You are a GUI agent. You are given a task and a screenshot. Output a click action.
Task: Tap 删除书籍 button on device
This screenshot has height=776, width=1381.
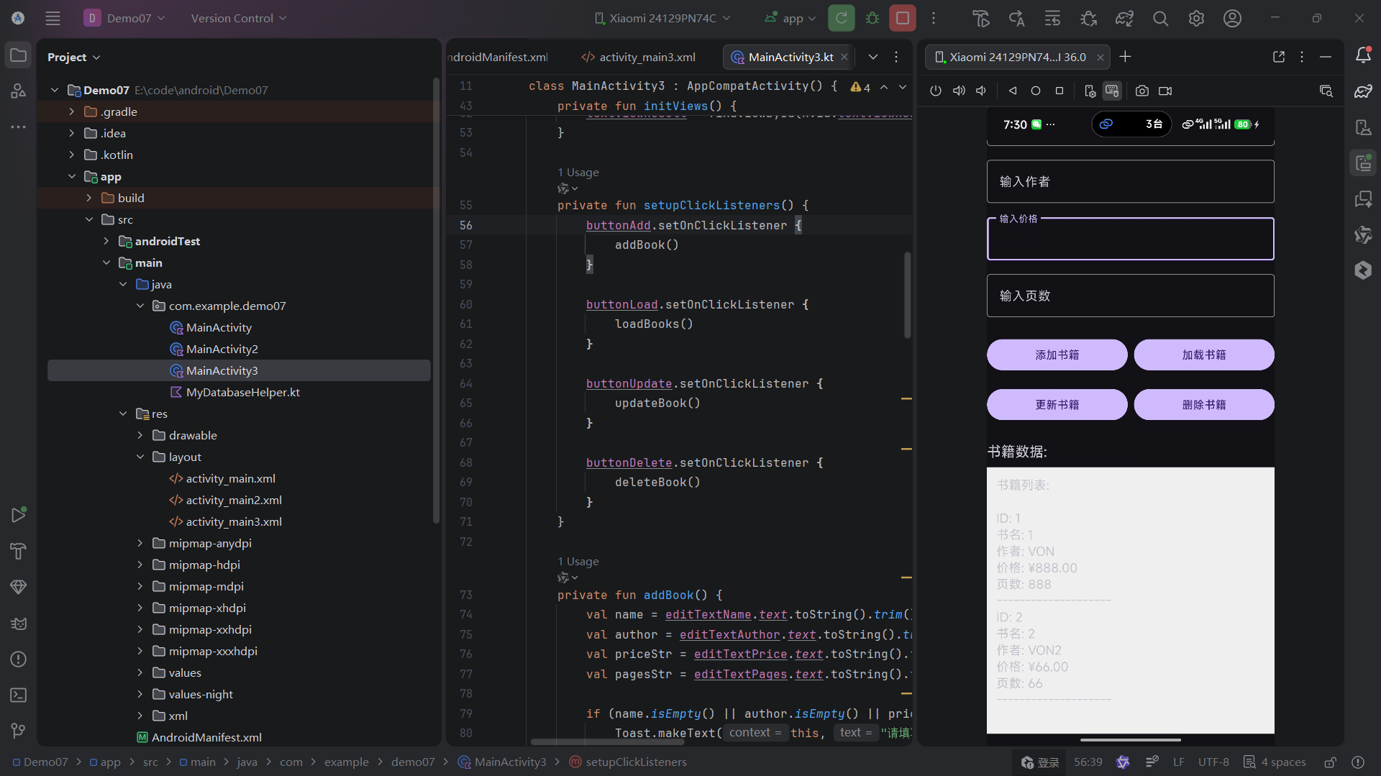click(1204, 404)
